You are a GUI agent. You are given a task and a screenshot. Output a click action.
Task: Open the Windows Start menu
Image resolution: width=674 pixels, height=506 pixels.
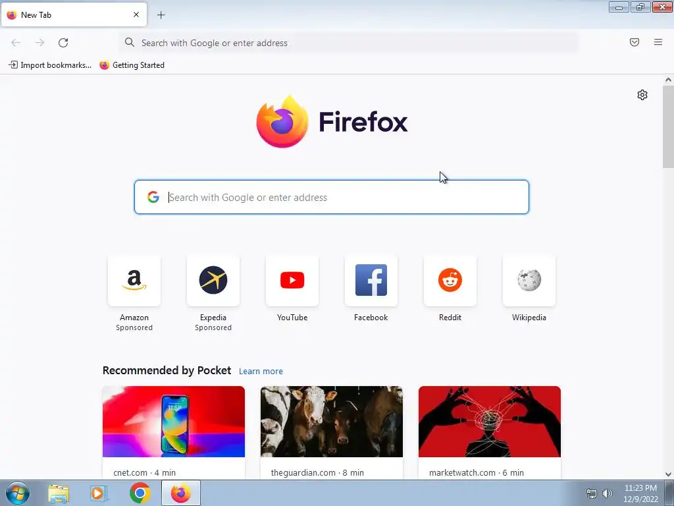(x=18, y=493)
